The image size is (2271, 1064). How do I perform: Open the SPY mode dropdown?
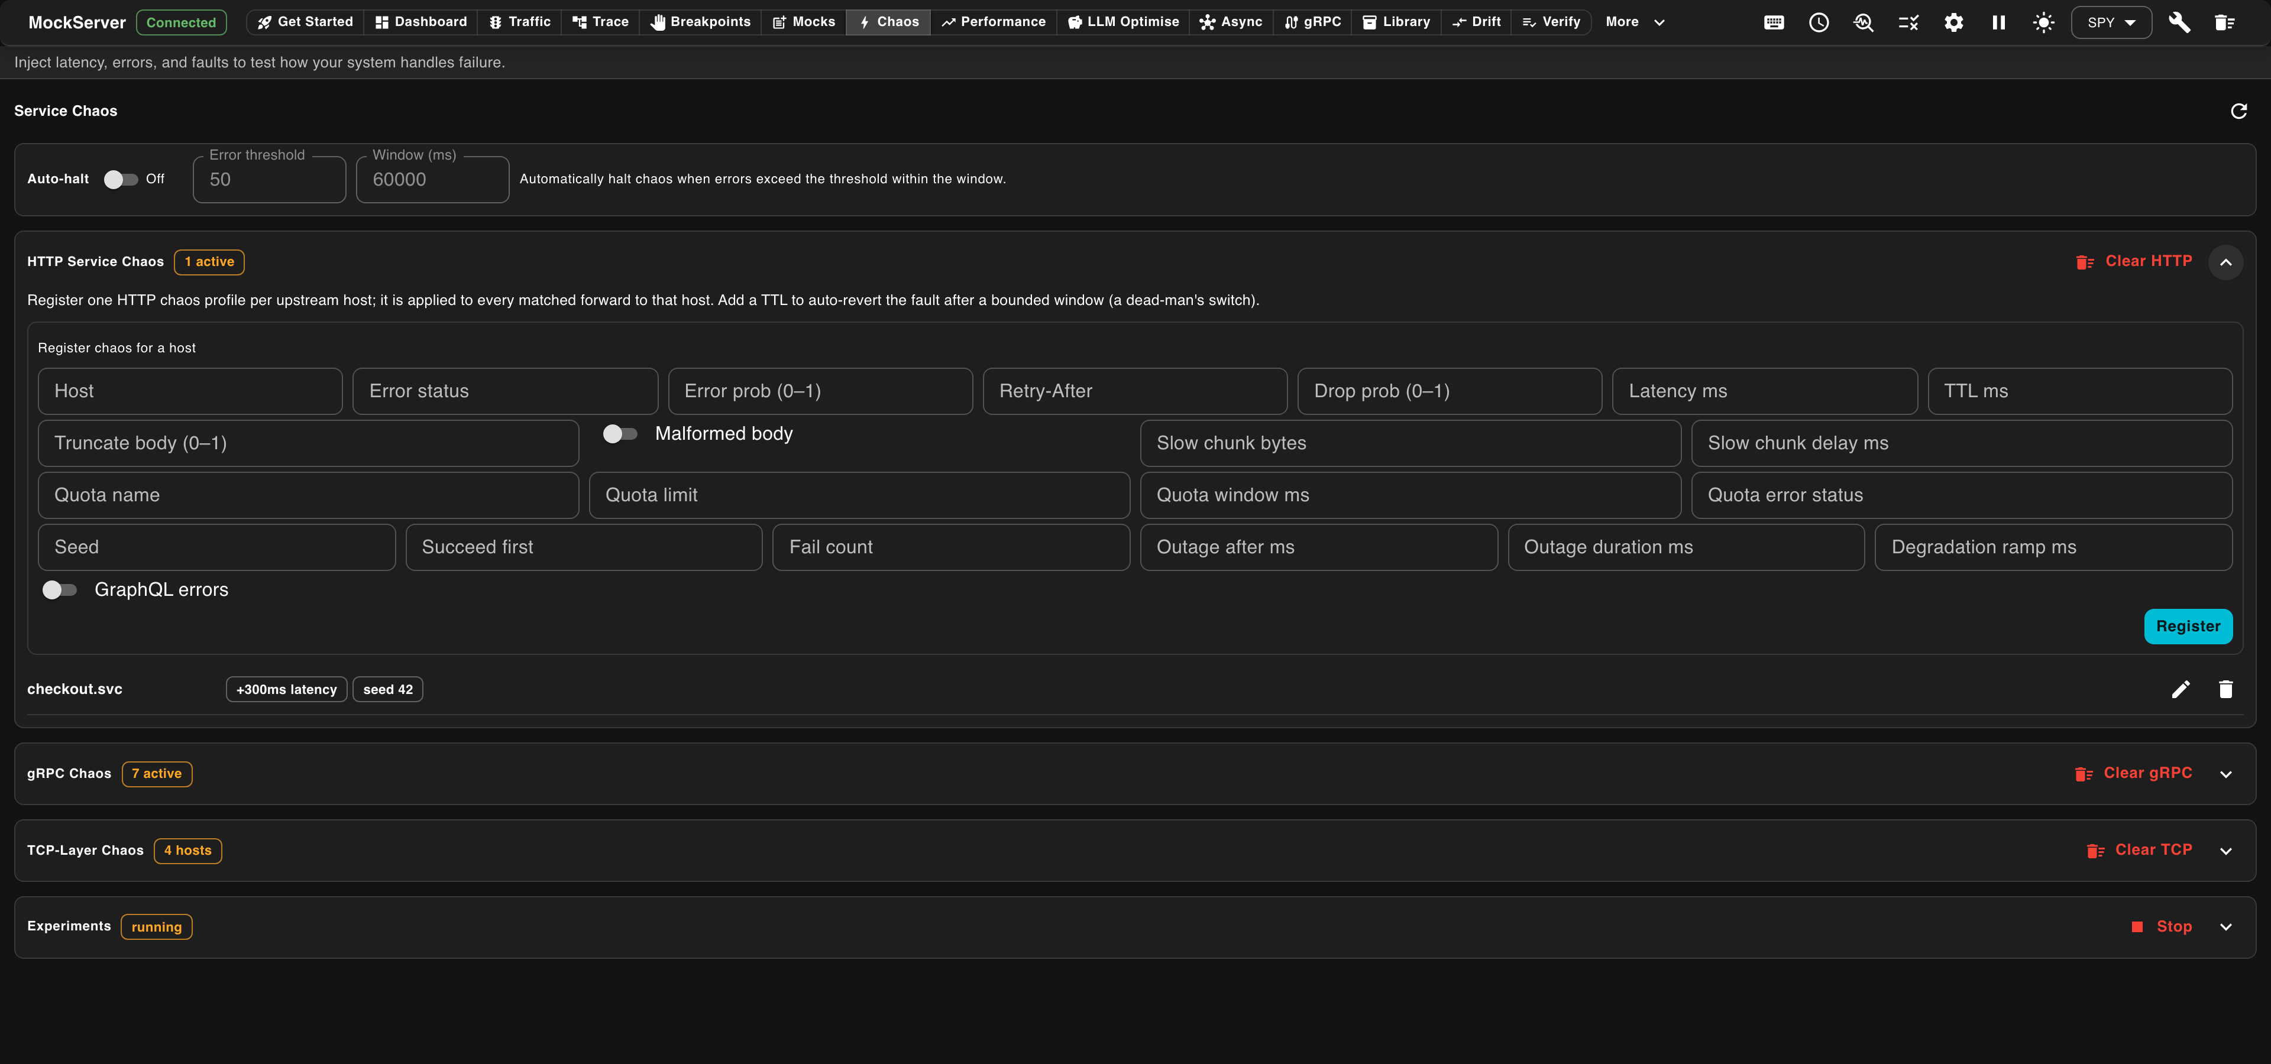pyautogui.click(x=2111, y=23)
